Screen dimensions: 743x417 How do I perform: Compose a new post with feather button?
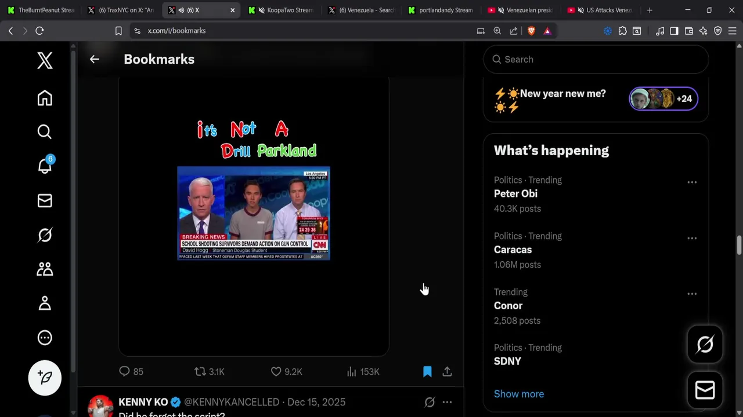(x=45, y=378)
